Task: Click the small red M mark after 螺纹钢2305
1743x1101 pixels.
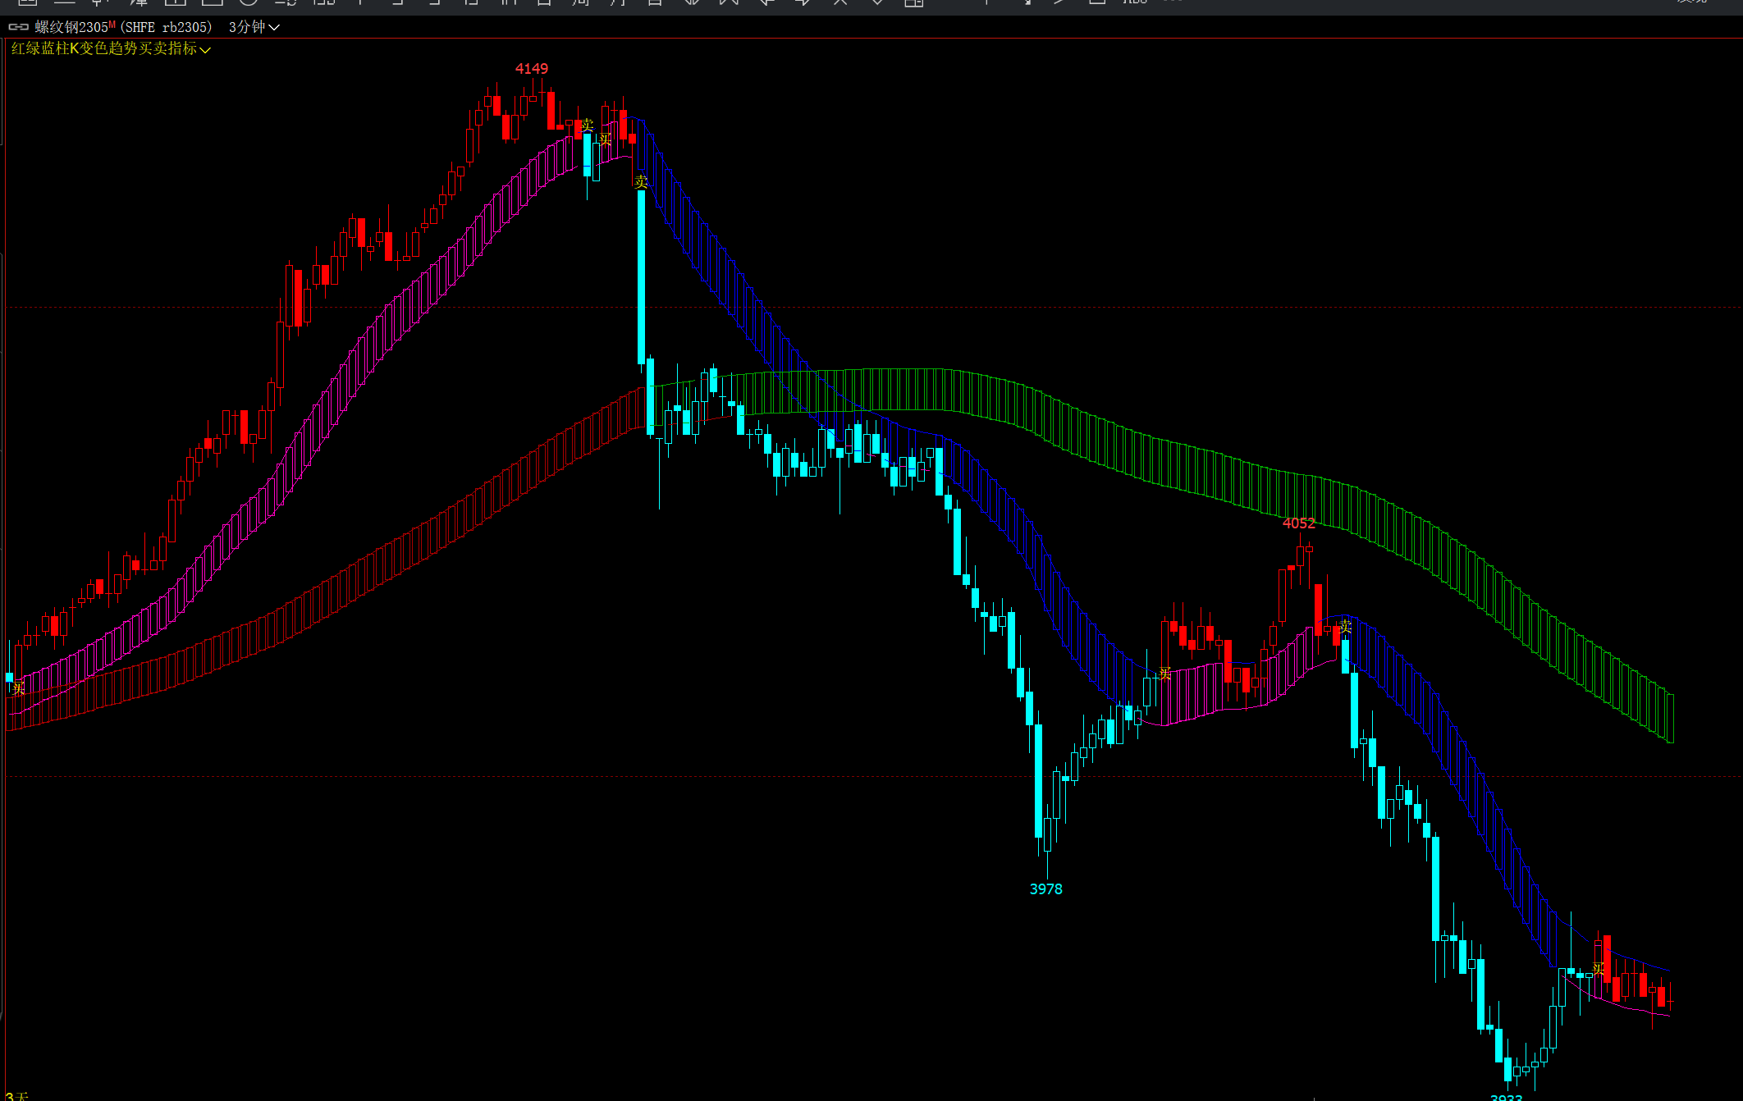Action: pyautogui.click(x=112, y=25)
